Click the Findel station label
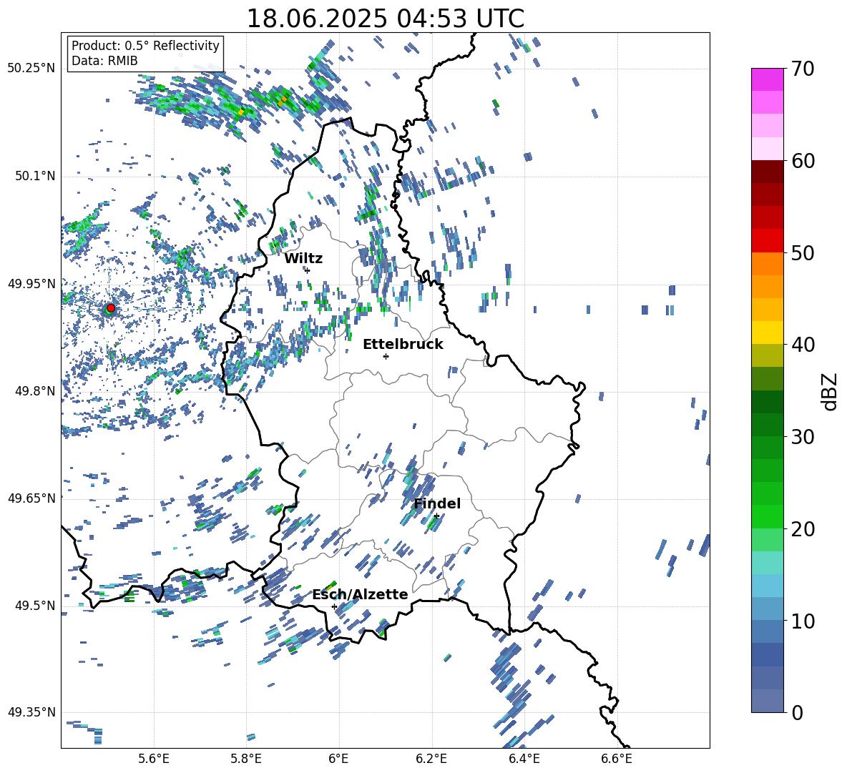The width and height of the screenshot is (847, 773). [x=437, y=503]
